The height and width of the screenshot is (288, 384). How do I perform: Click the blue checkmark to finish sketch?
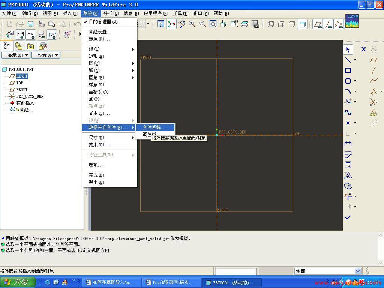[348, 217]
